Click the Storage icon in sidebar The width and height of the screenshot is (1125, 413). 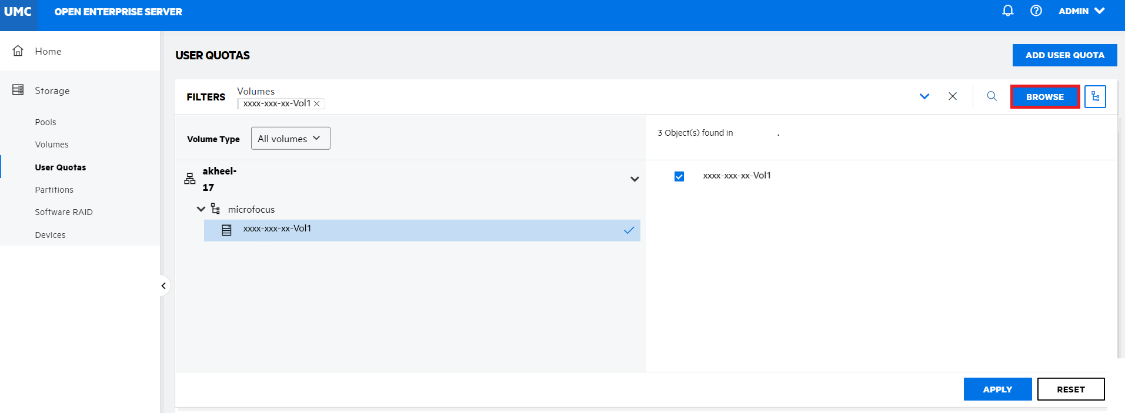click(x=18, y=90)
